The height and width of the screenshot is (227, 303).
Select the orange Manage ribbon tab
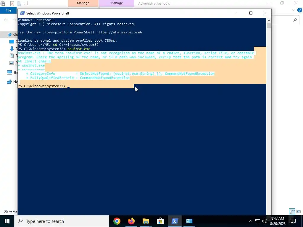[83, 3]
